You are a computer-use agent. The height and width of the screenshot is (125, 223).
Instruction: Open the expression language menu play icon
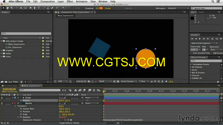[x=71, y=120]
